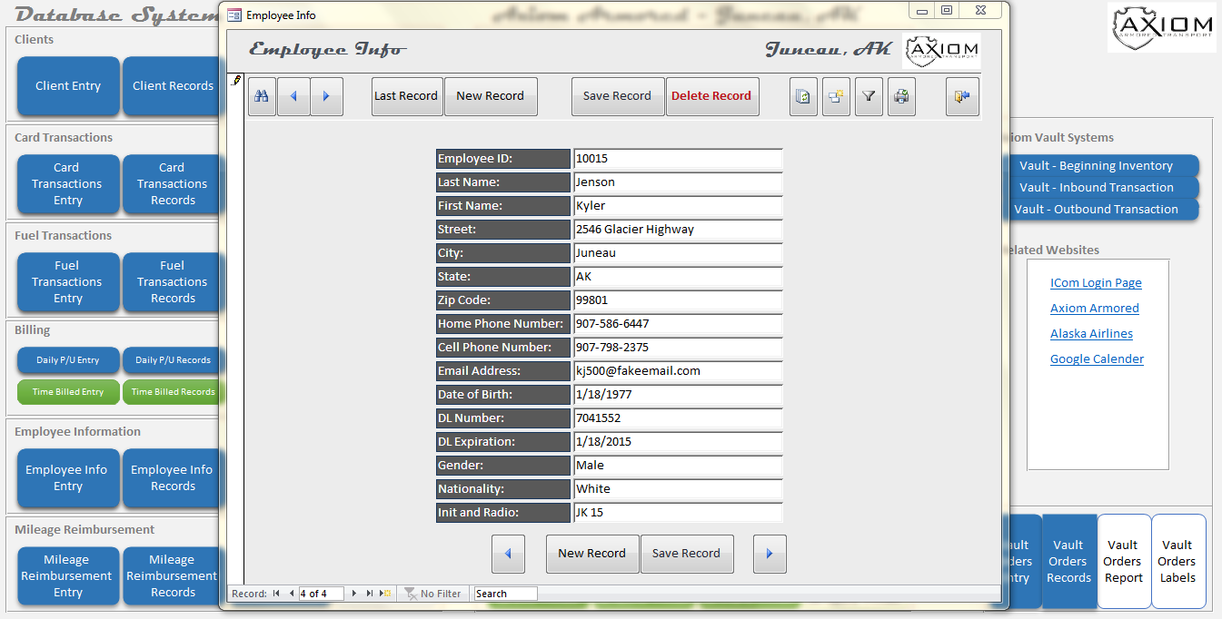Open the Alaska Airlines link

tap(1091, 334)
